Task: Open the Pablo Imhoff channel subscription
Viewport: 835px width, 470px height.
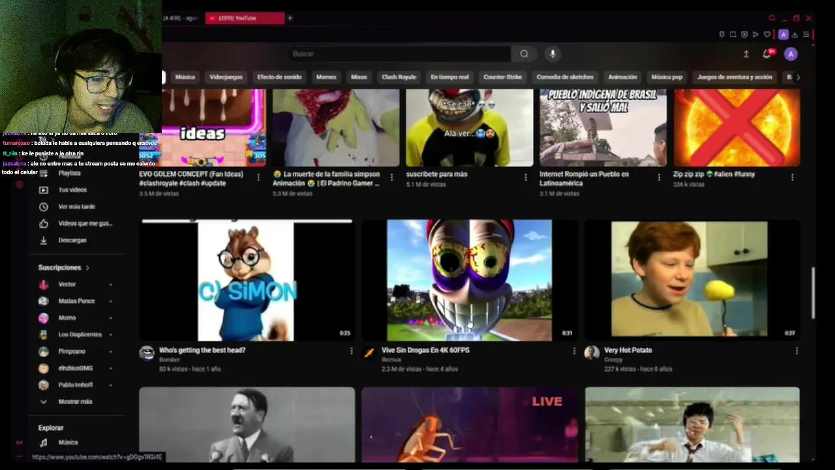Action: tap(77, 385)
